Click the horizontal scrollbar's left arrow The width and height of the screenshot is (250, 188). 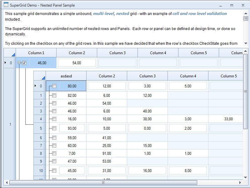click(x=7, y=182)
